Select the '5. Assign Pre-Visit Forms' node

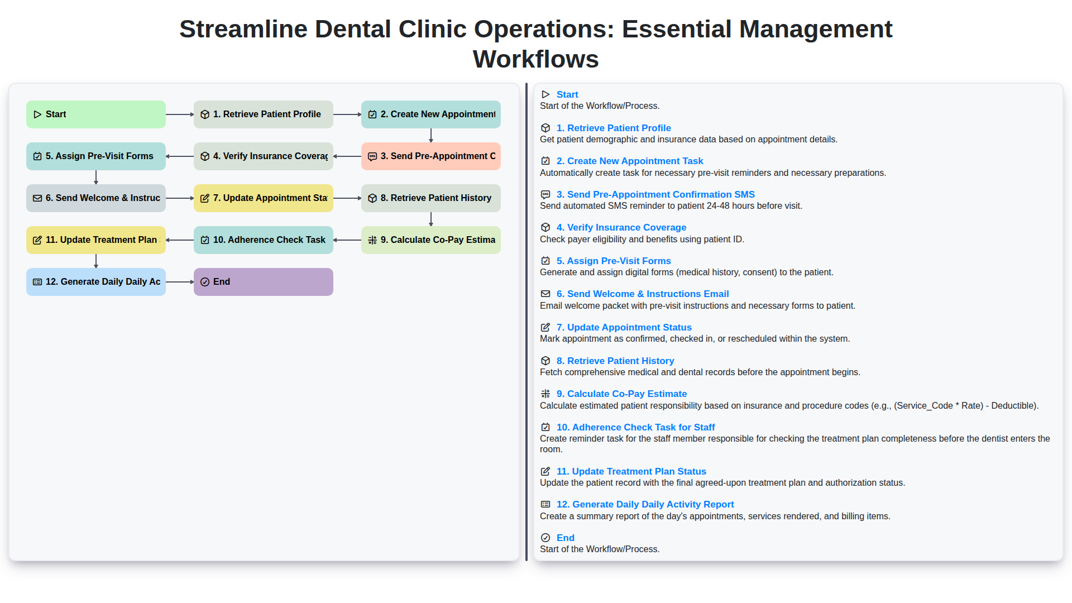click(x=95, y=156)
